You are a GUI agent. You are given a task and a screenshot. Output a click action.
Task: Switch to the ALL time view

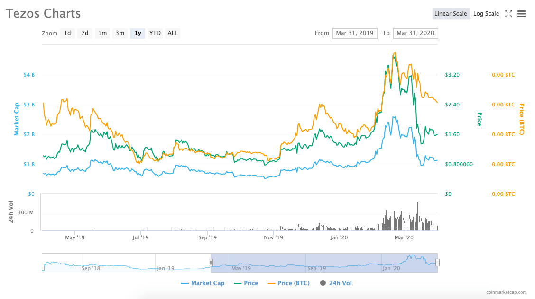pos(172,33)
